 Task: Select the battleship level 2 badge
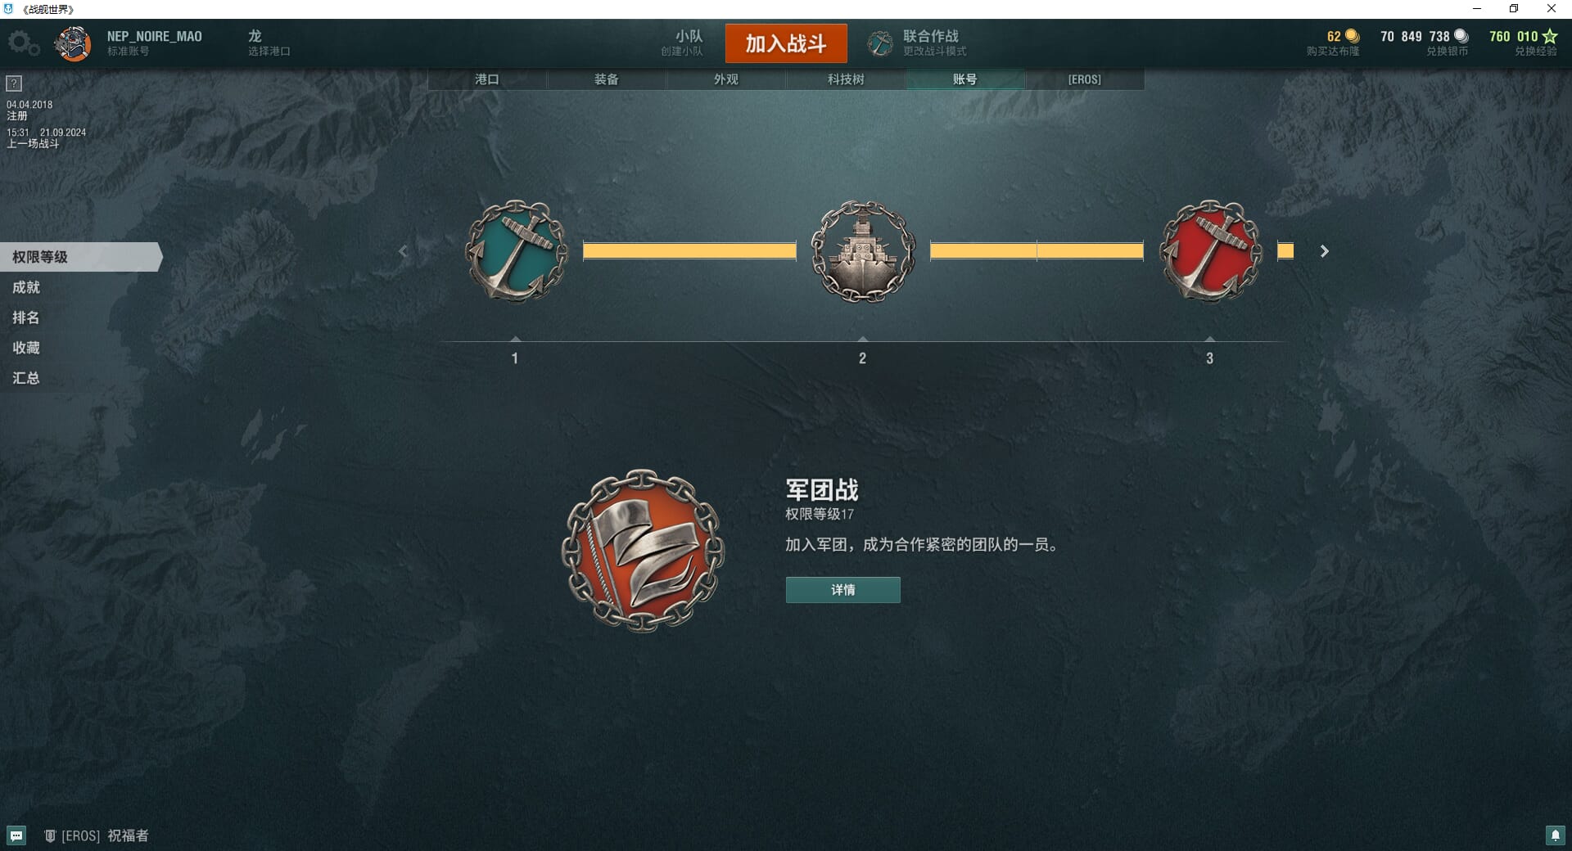point(863,251)
